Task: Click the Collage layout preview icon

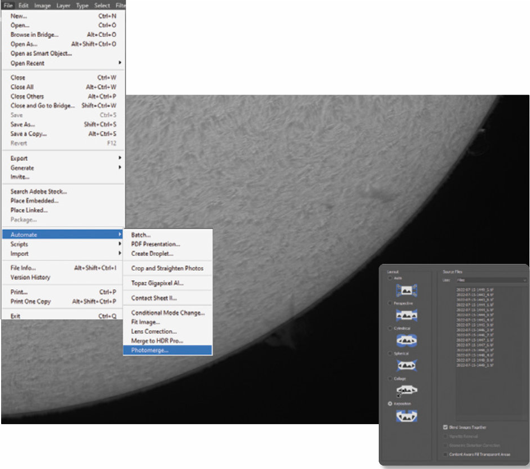Action: [x=407, y=391]
